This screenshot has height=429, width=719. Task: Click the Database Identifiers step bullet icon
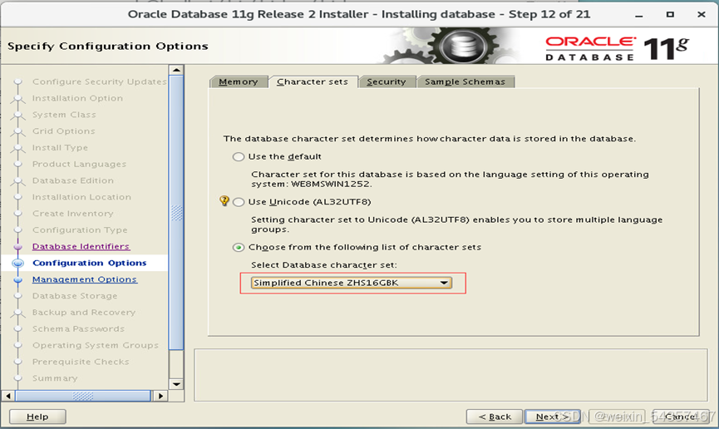[x=17, y=247]
